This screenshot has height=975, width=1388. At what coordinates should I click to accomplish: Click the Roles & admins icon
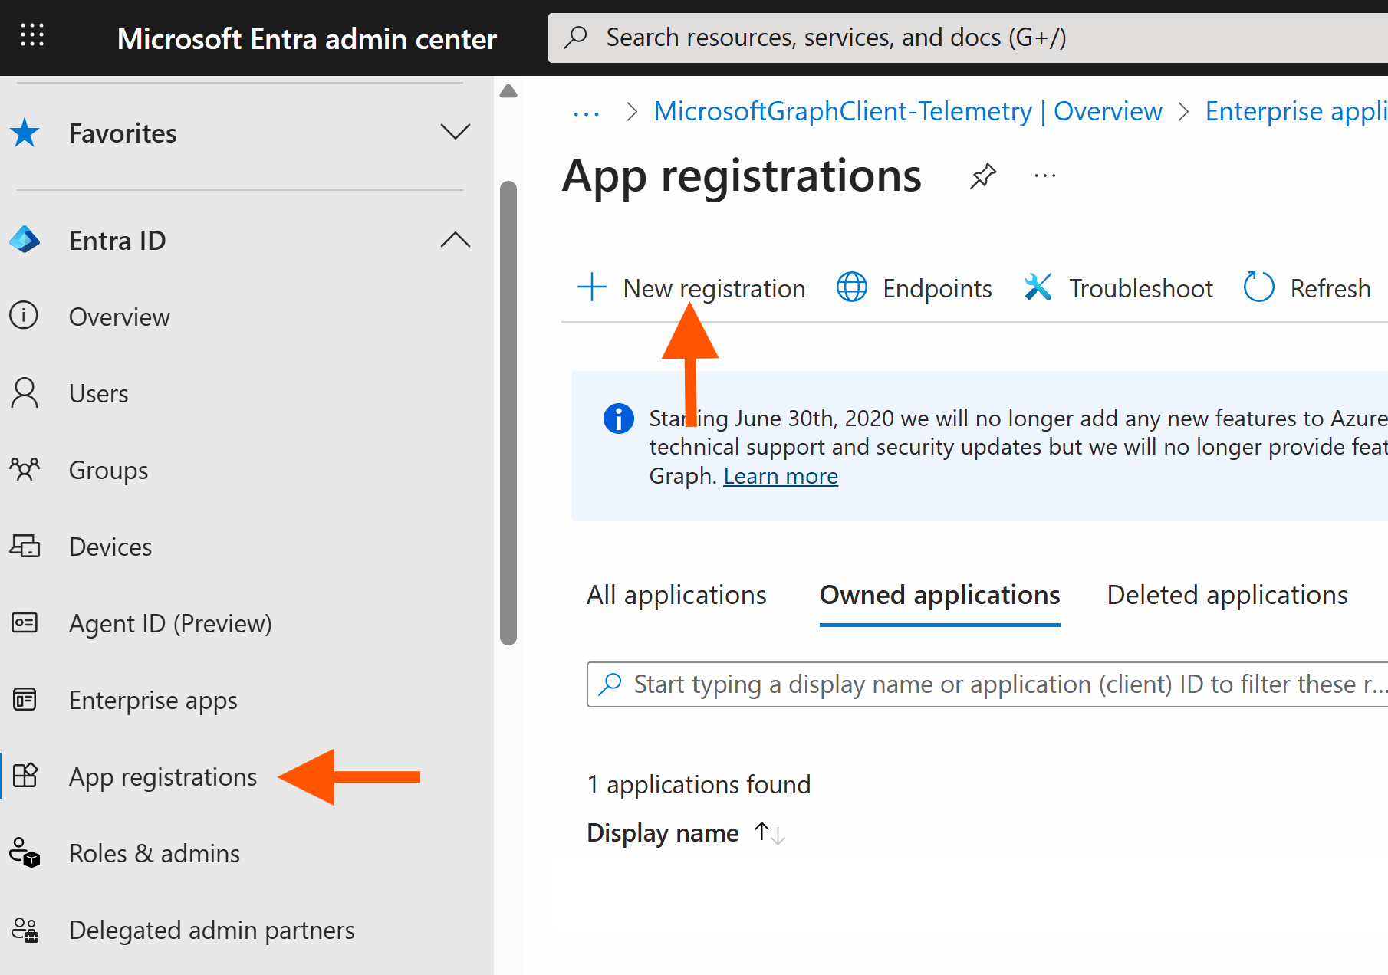pyautogui.click(x=25, y=852)
